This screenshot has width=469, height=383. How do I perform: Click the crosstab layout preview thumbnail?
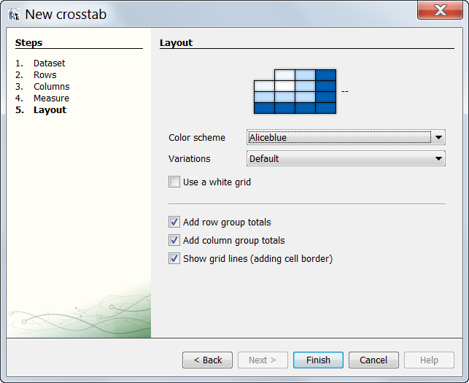[x=295, y=92]
